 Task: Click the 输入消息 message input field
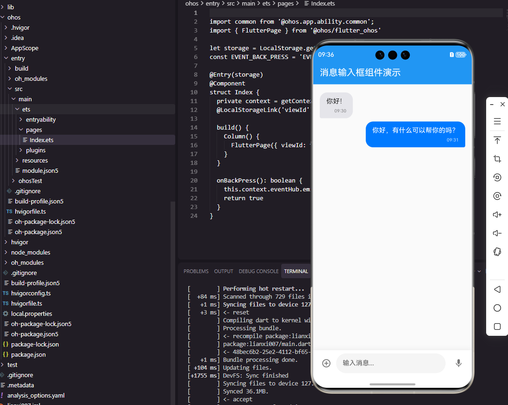pos(391,363)
